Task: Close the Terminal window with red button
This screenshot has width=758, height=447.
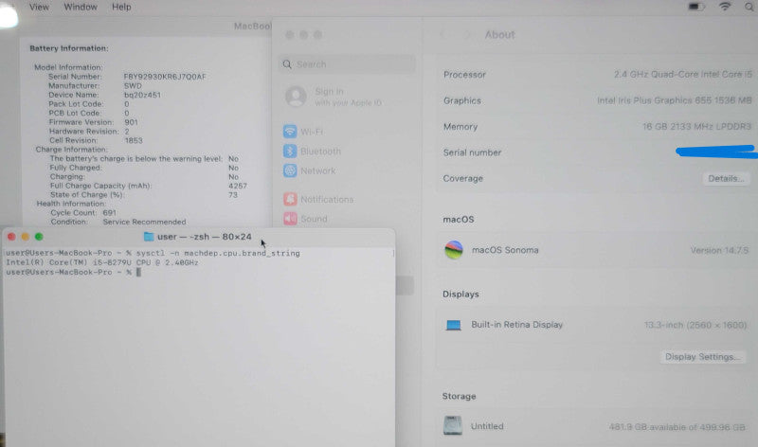Action: tap(11, 237)
